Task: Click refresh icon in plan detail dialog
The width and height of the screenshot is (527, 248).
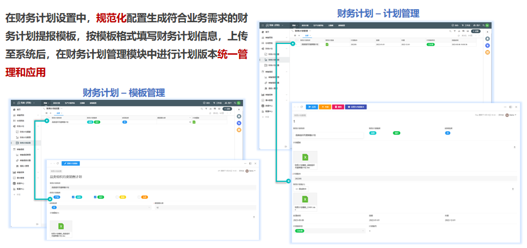Action: point(301,107)
